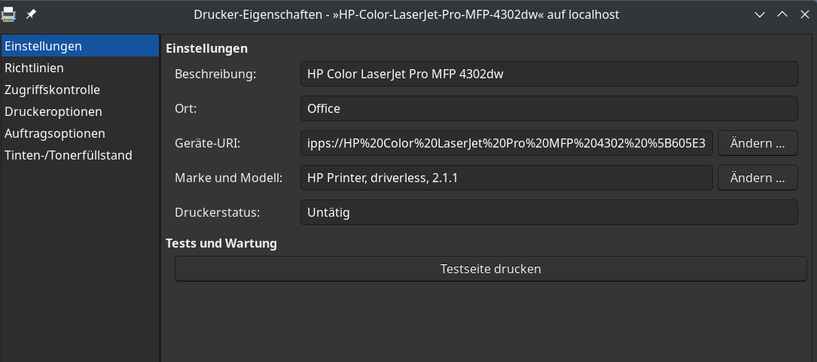Click Ändern next to Geräte-URI
The image size is (817, 362).
[758, 143]
